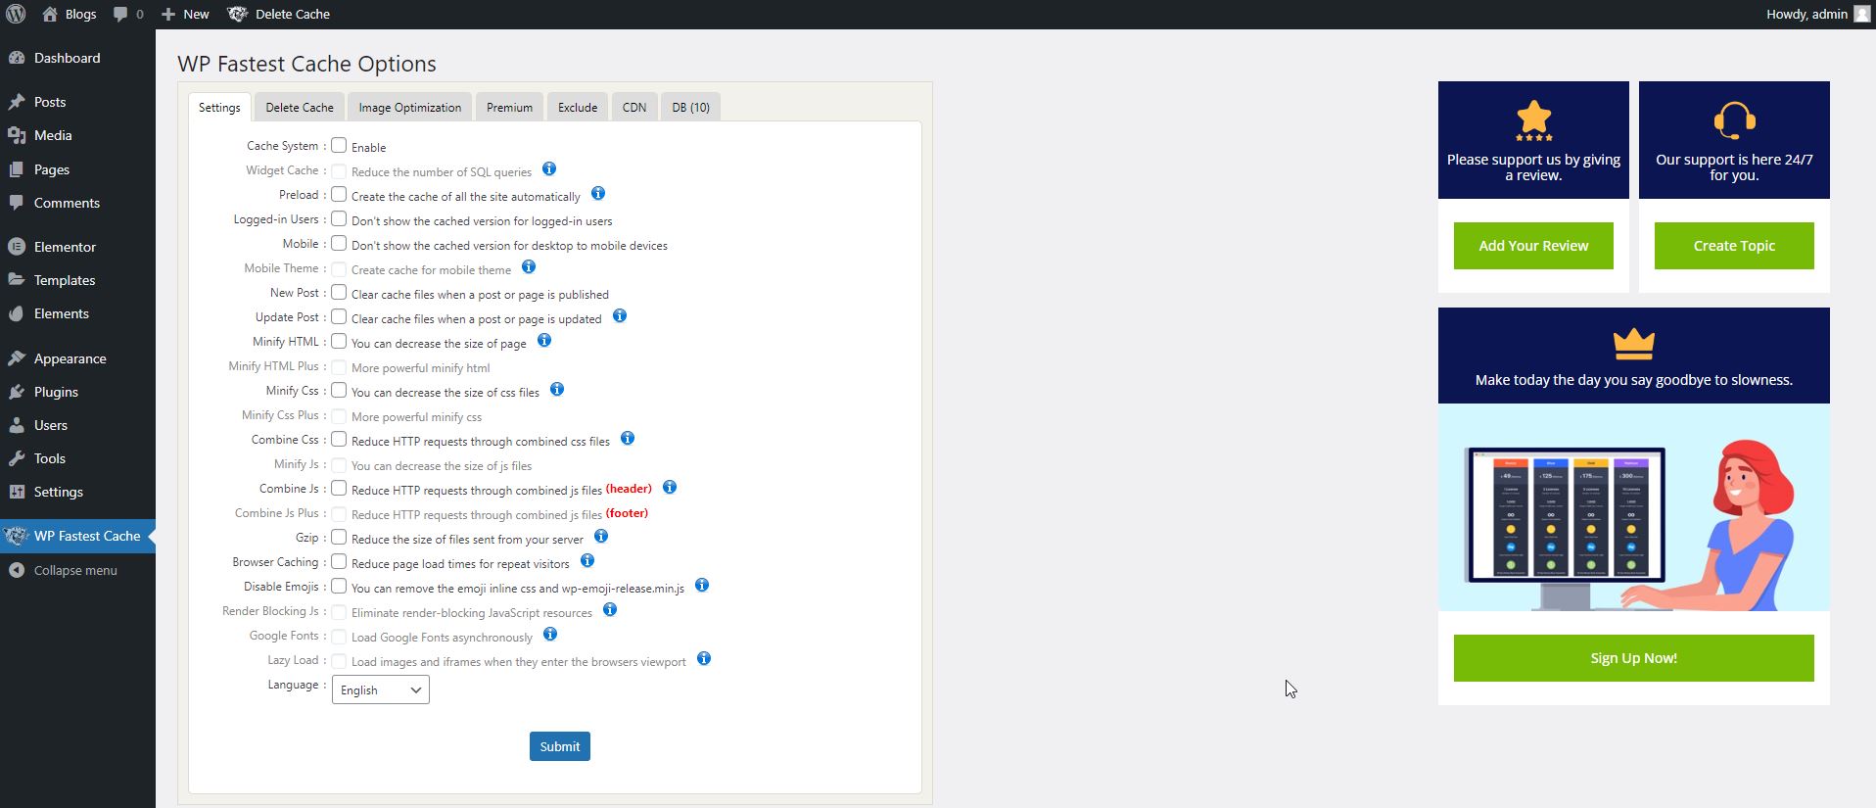Click the admin avatar icon
This screenshot has height=808, width=1876.
coord(1862,14)
